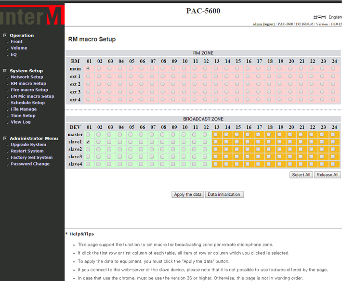The width and height of the screenshot is (342, 281).
Task: Check master broadcast zone 24 checkbox
Action: pos(333,134)
